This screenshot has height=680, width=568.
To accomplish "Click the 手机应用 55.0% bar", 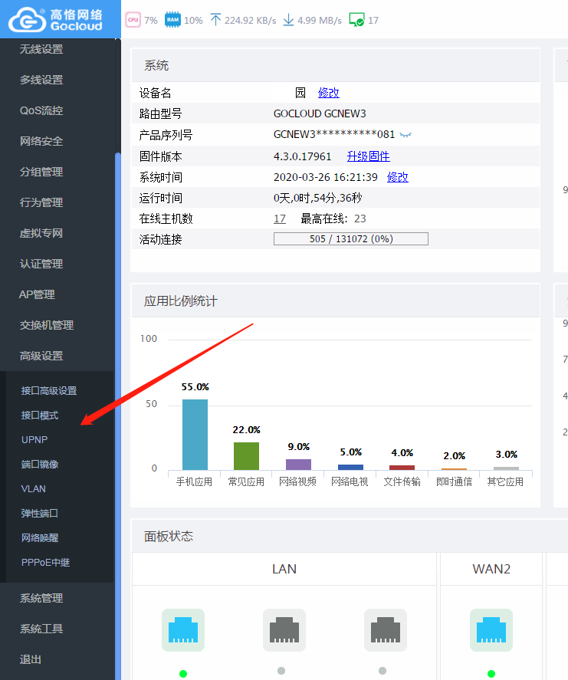I will point(195,435).
